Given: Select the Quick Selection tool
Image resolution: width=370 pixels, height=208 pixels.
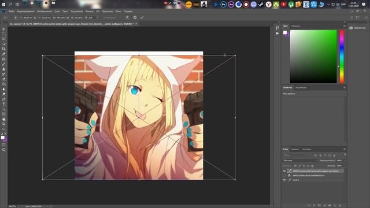Looking at the screenshot, I should (3, 44).
